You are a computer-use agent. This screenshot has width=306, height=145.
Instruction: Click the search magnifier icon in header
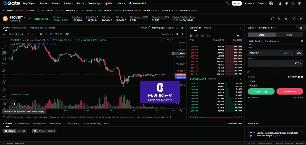(227, 3)
